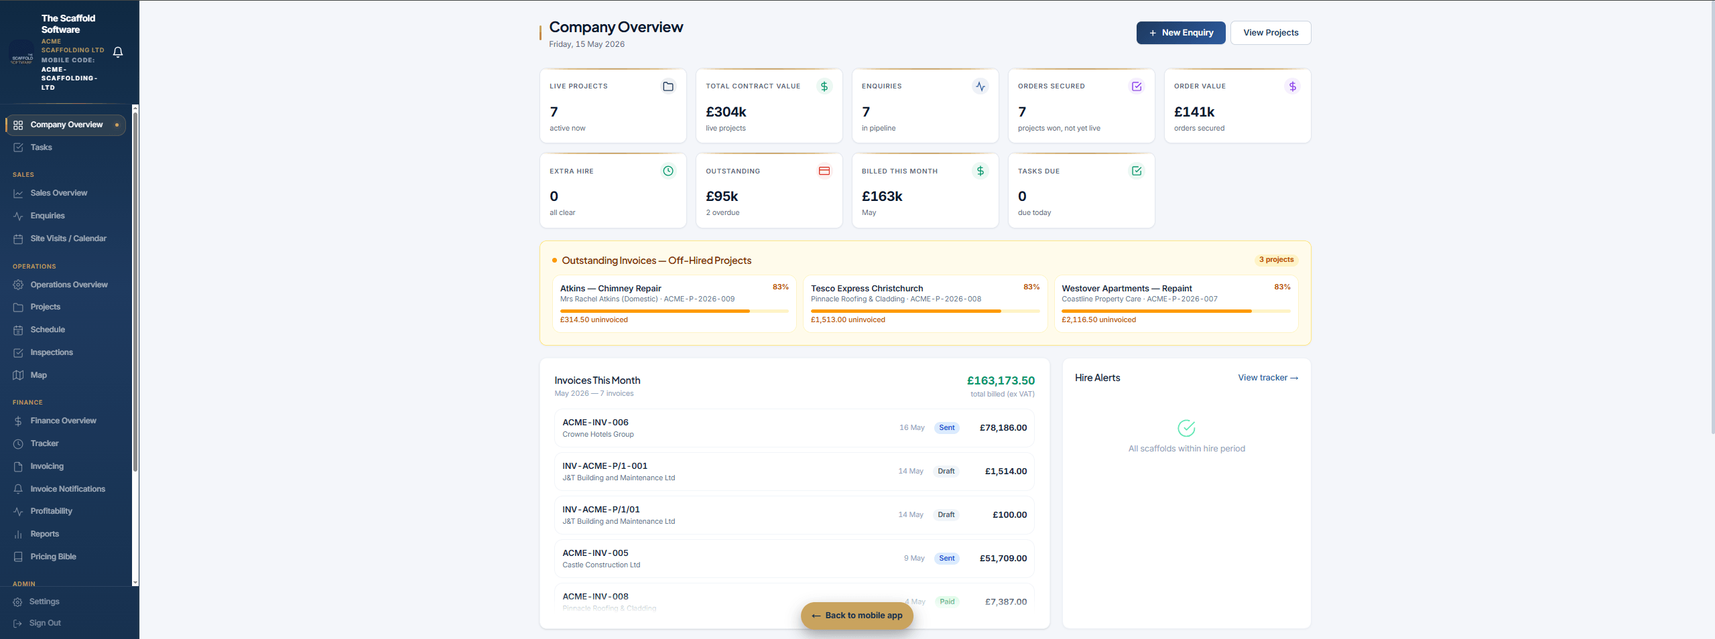Open the Invoicing page
This screenshot has width=1715, height=639.
[x=66, y=466]
